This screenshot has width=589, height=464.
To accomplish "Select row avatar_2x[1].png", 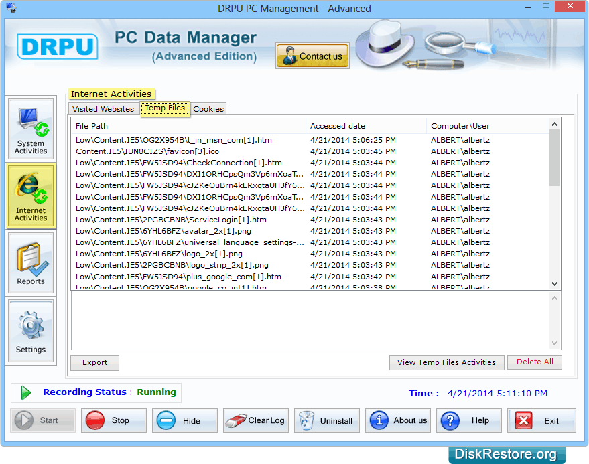I will pyautogui.click(x=310, y=231).
